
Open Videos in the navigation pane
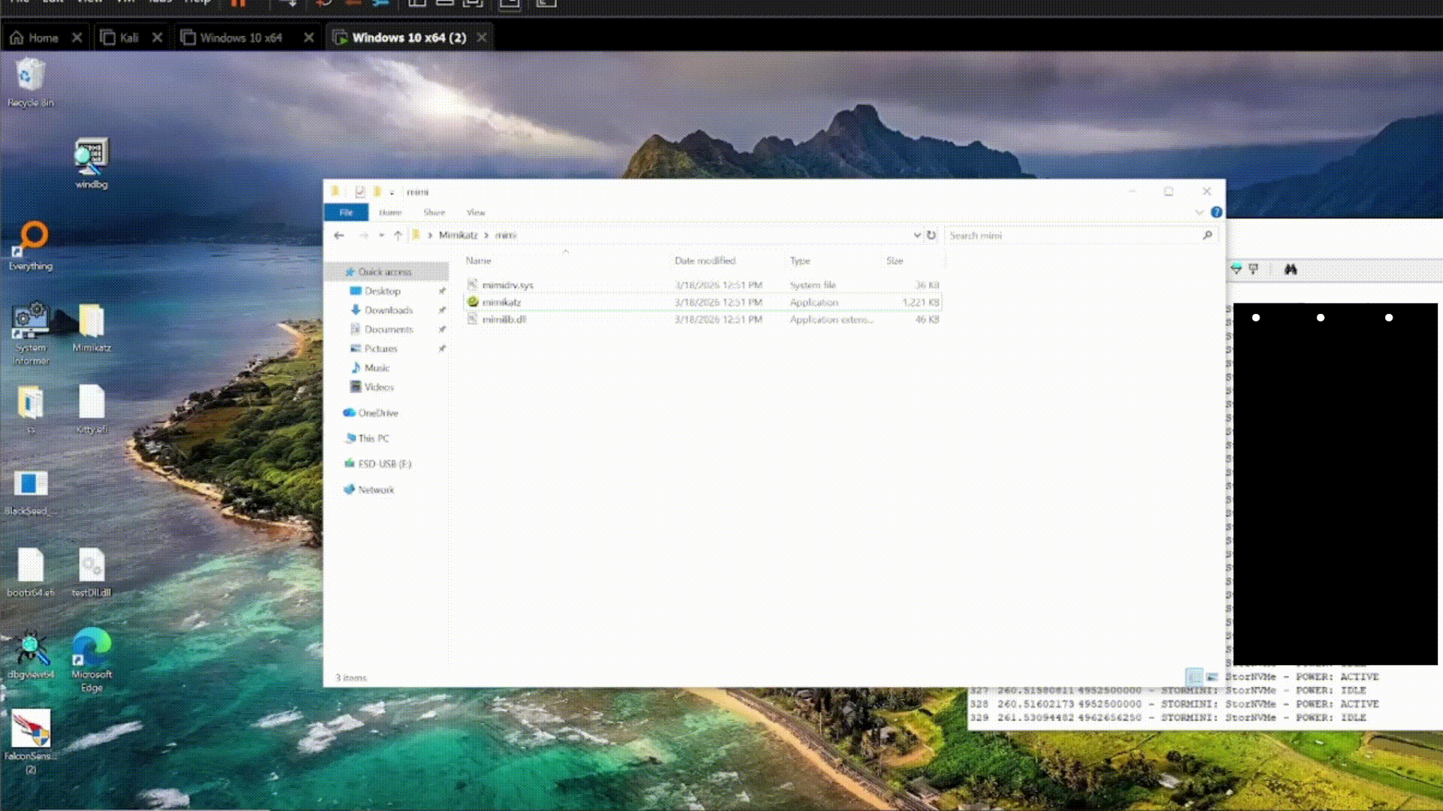click(379, 387)
